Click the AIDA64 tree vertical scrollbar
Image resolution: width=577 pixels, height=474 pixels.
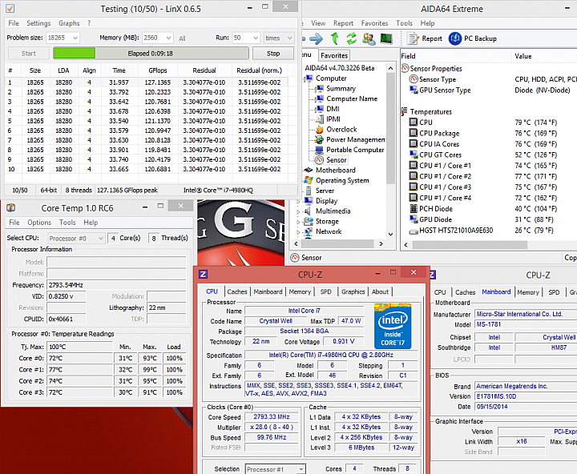coord(390,151)
